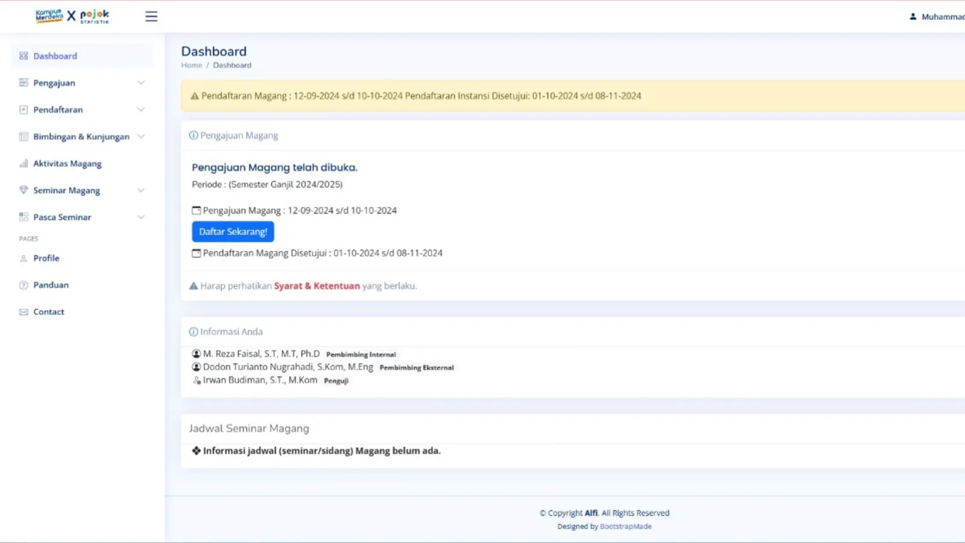
Task: Click the Kampus Merdeka Pojok Statistik logo
Action: pos(72,16)
